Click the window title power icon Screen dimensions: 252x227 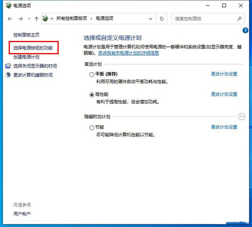(8, 6)
